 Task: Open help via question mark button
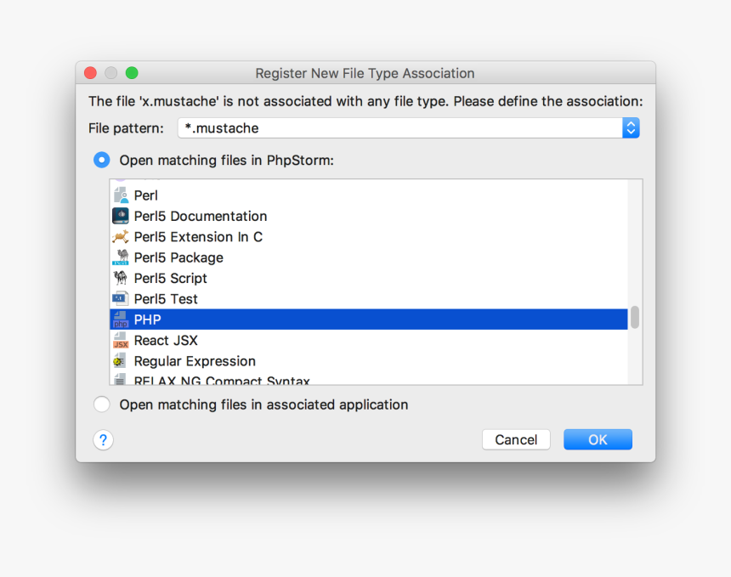(103, 439)
